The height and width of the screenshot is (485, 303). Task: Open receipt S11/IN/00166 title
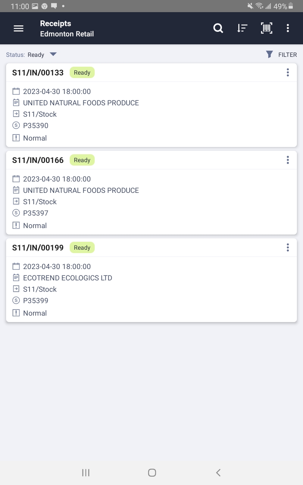pyautogui.click(x=38, y=160)
